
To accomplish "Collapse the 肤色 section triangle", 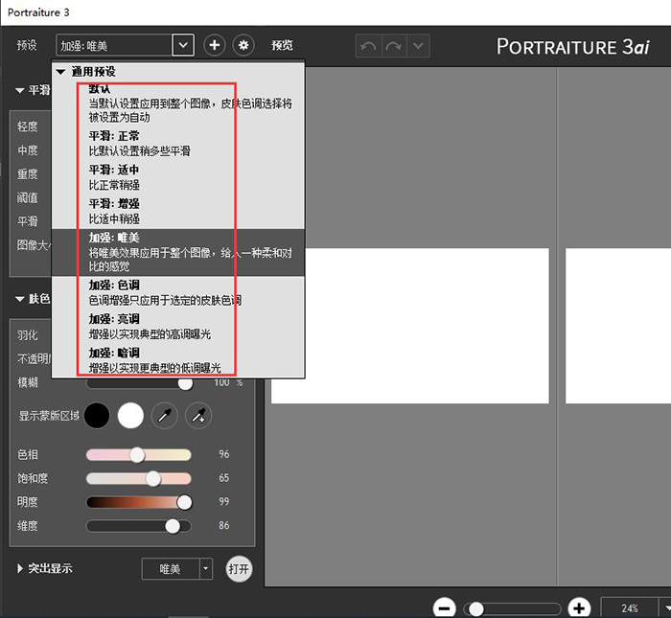I will (x=20, y=299).
